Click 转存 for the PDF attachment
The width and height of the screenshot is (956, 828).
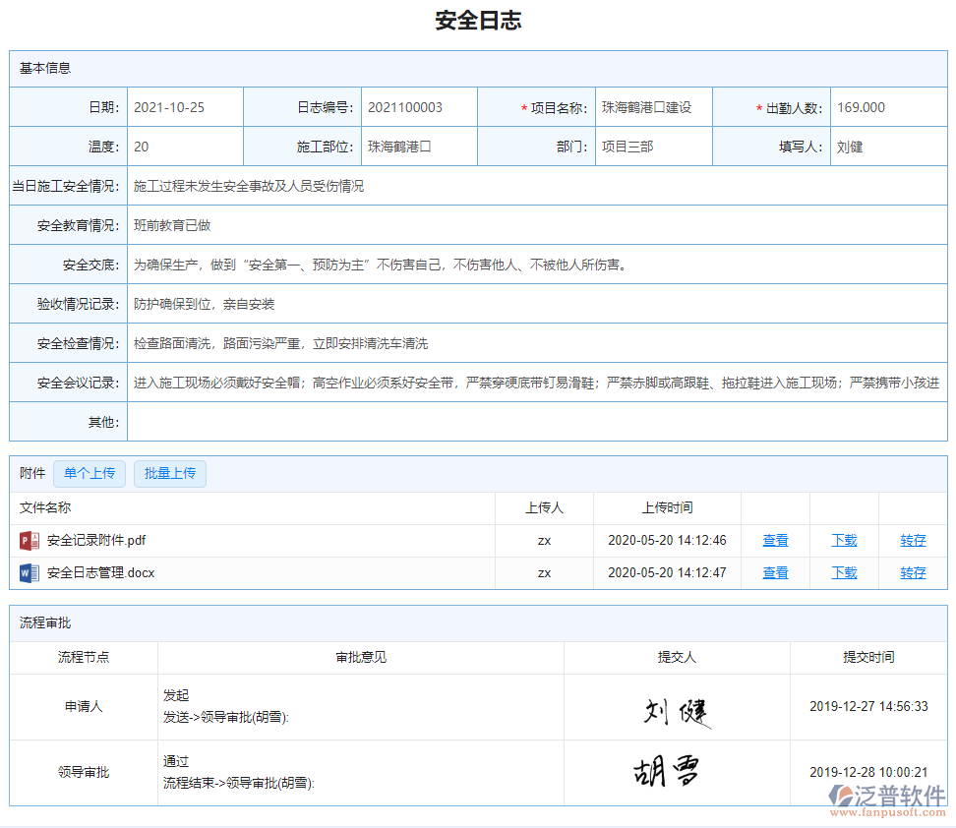[x=912, y=539]
